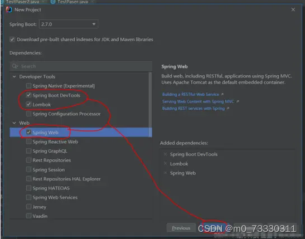Check the Vaadin dependency checkbox
The width and height of the screenshot is (305, 239).
(28, 216)
